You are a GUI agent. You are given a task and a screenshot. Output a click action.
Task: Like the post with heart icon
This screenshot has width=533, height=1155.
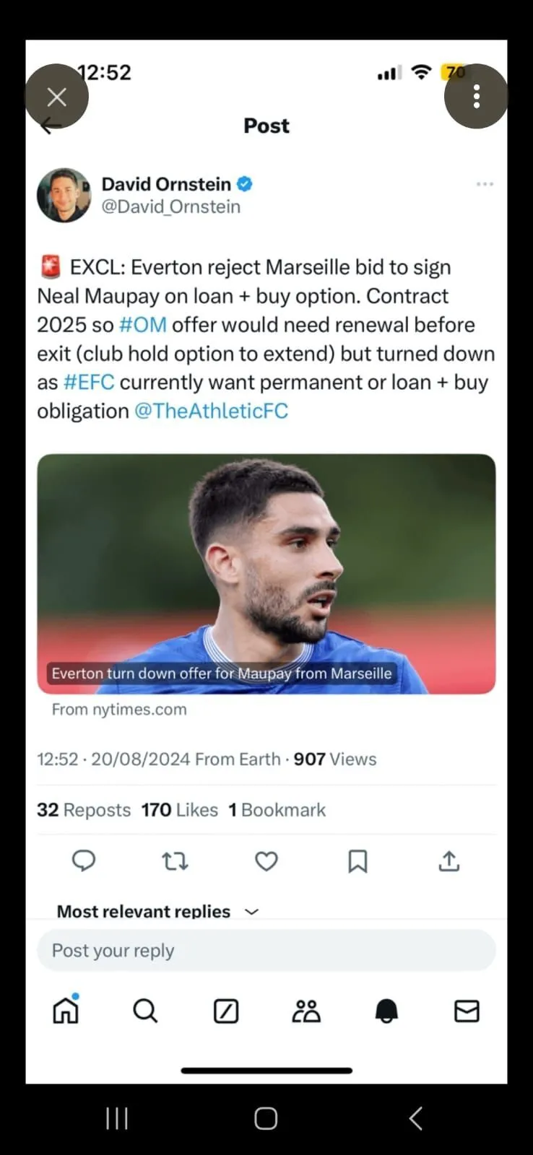[266, 860]
